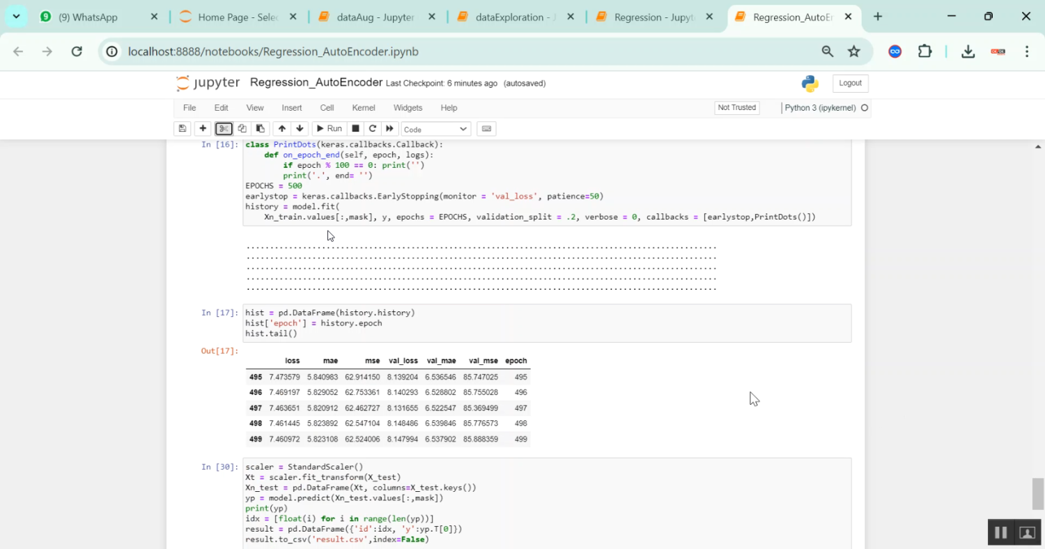The width and height of the screenshot is (1045, 549).
Task: Restart the kernel icon
Action: (x=373, y=129)
